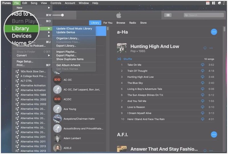The width and height of the screenshot is (228, 154).
Task: Download Here I Stand And Face The Rain
Action: coord(203,119)
